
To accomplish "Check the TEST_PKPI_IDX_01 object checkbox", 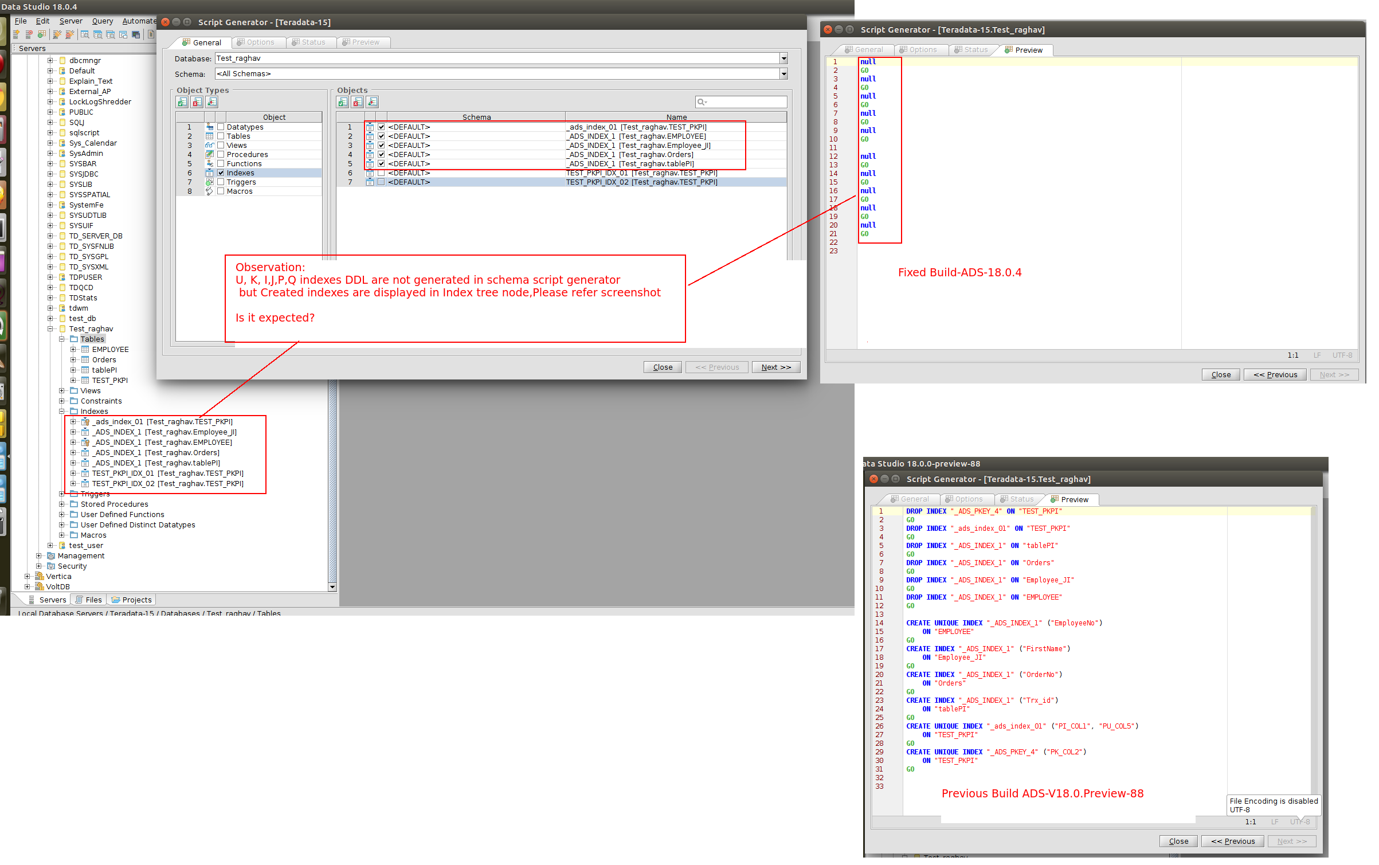I will coord(381,173).
